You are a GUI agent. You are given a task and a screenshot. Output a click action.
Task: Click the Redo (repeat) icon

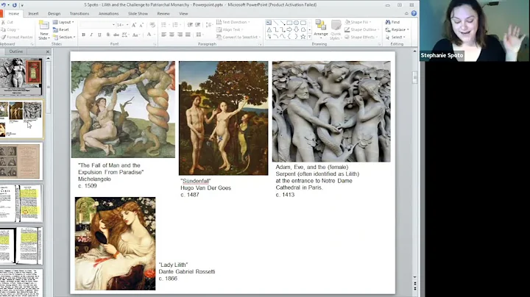[15, 5]
